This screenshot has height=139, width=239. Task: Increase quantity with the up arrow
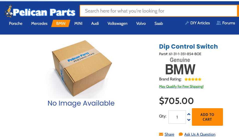189,114
